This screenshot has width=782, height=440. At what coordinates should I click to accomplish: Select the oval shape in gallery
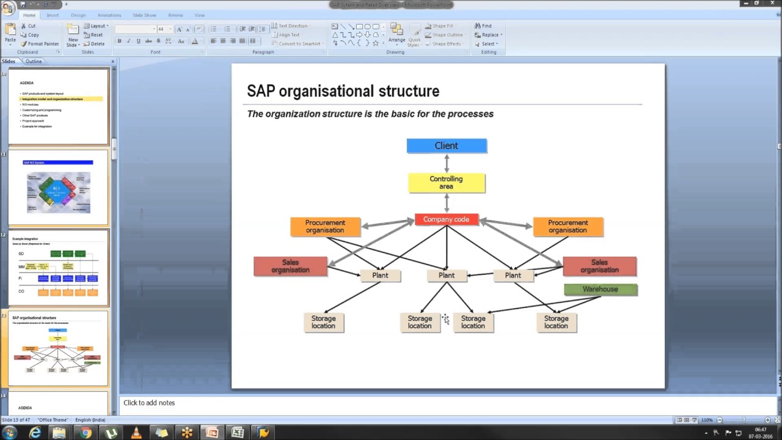(x=368, y=27)
